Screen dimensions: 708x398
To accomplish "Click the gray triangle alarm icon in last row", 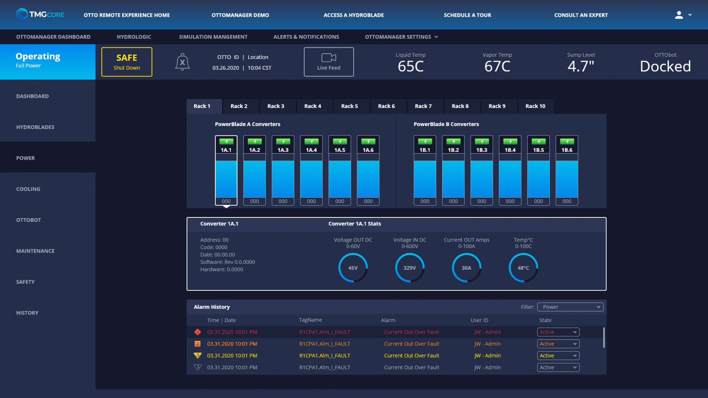I will [x=198, y=368].
